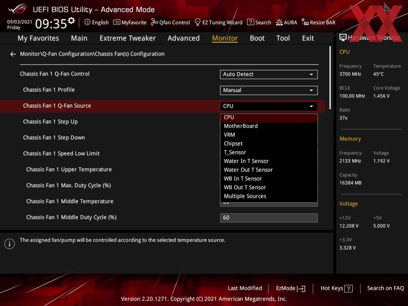Click the Search question mark icon
Image resolution: width=408 pixels, height=306 pixels.
coord(250,22)
